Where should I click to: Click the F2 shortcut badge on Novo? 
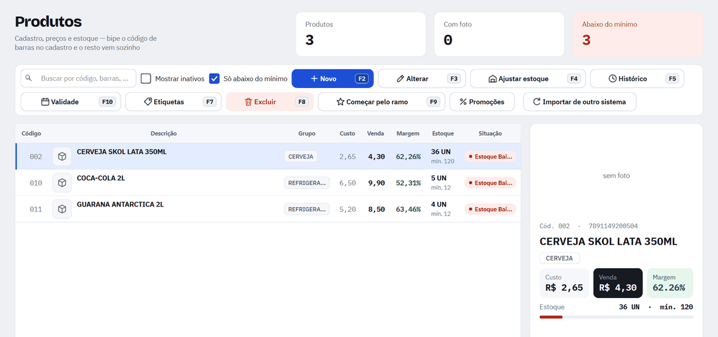[362, 78]
